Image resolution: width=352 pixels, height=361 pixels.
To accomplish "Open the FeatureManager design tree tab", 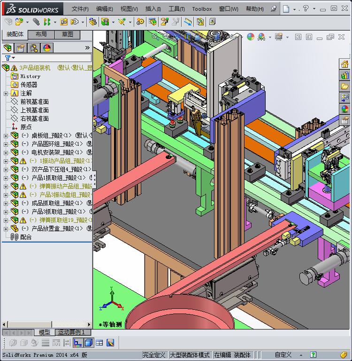I will 8,48.
